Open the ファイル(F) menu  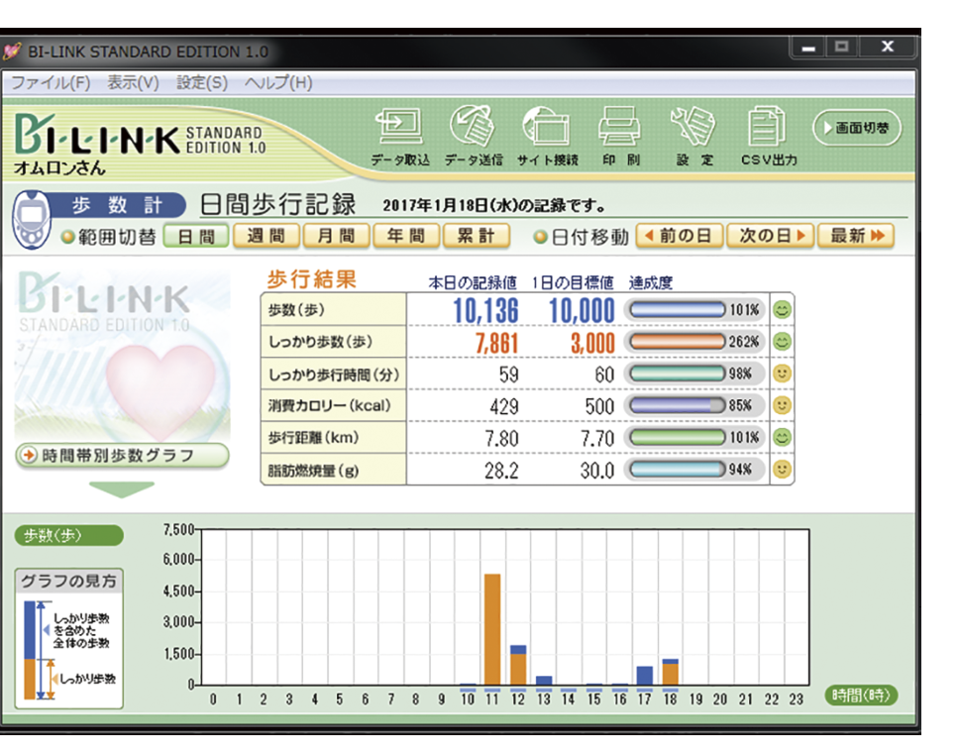point(51,82)
